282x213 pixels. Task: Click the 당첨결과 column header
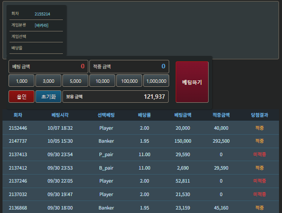(x=260, y=115)
